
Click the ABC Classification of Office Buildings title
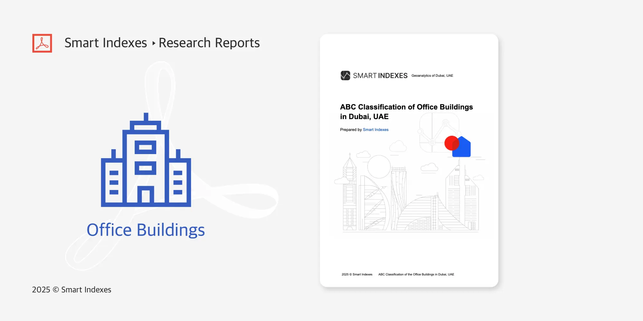coord(406,112)
